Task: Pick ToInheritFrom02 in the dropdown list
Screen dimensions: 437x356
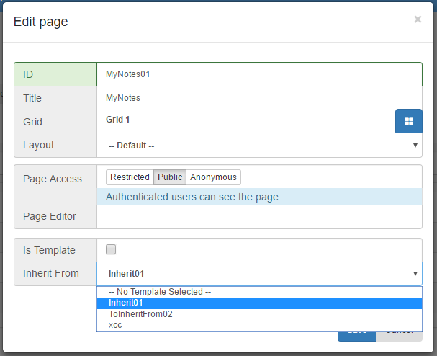Action: (140, 314)
